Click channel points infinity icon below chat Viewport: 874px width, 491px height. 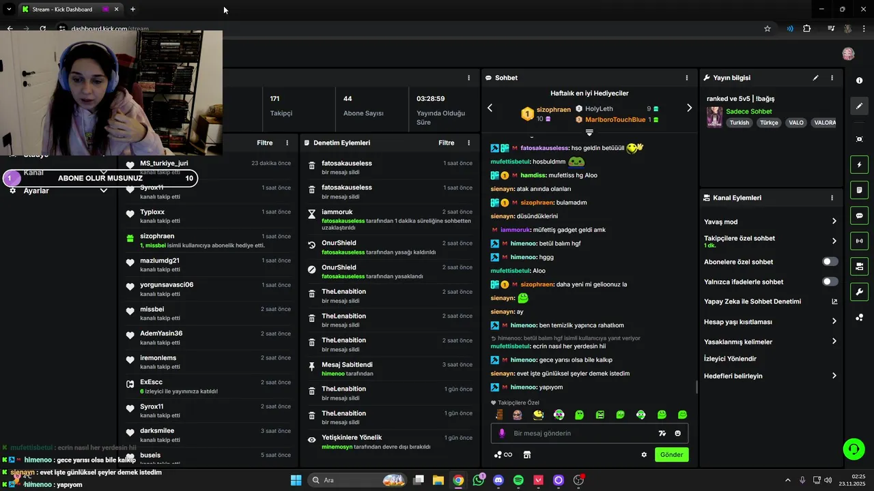(503, 455)
